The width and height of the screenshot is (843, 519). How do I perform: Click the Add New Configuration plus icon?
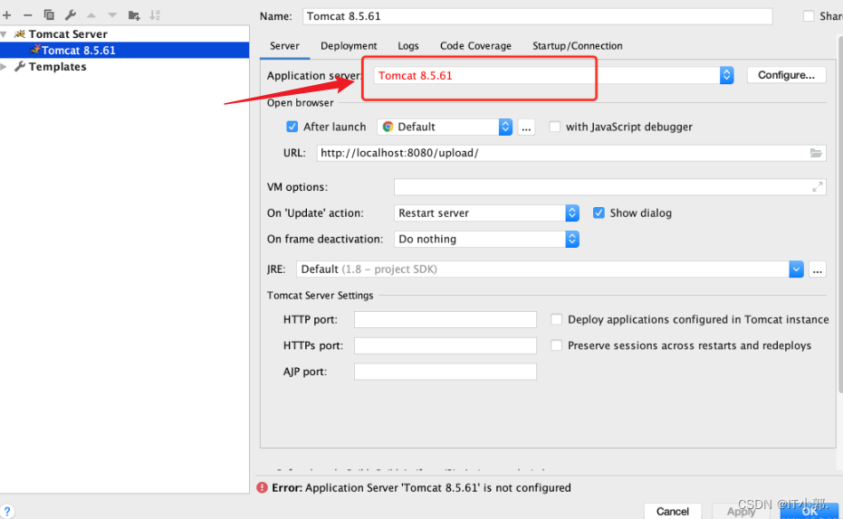[7, 15]
